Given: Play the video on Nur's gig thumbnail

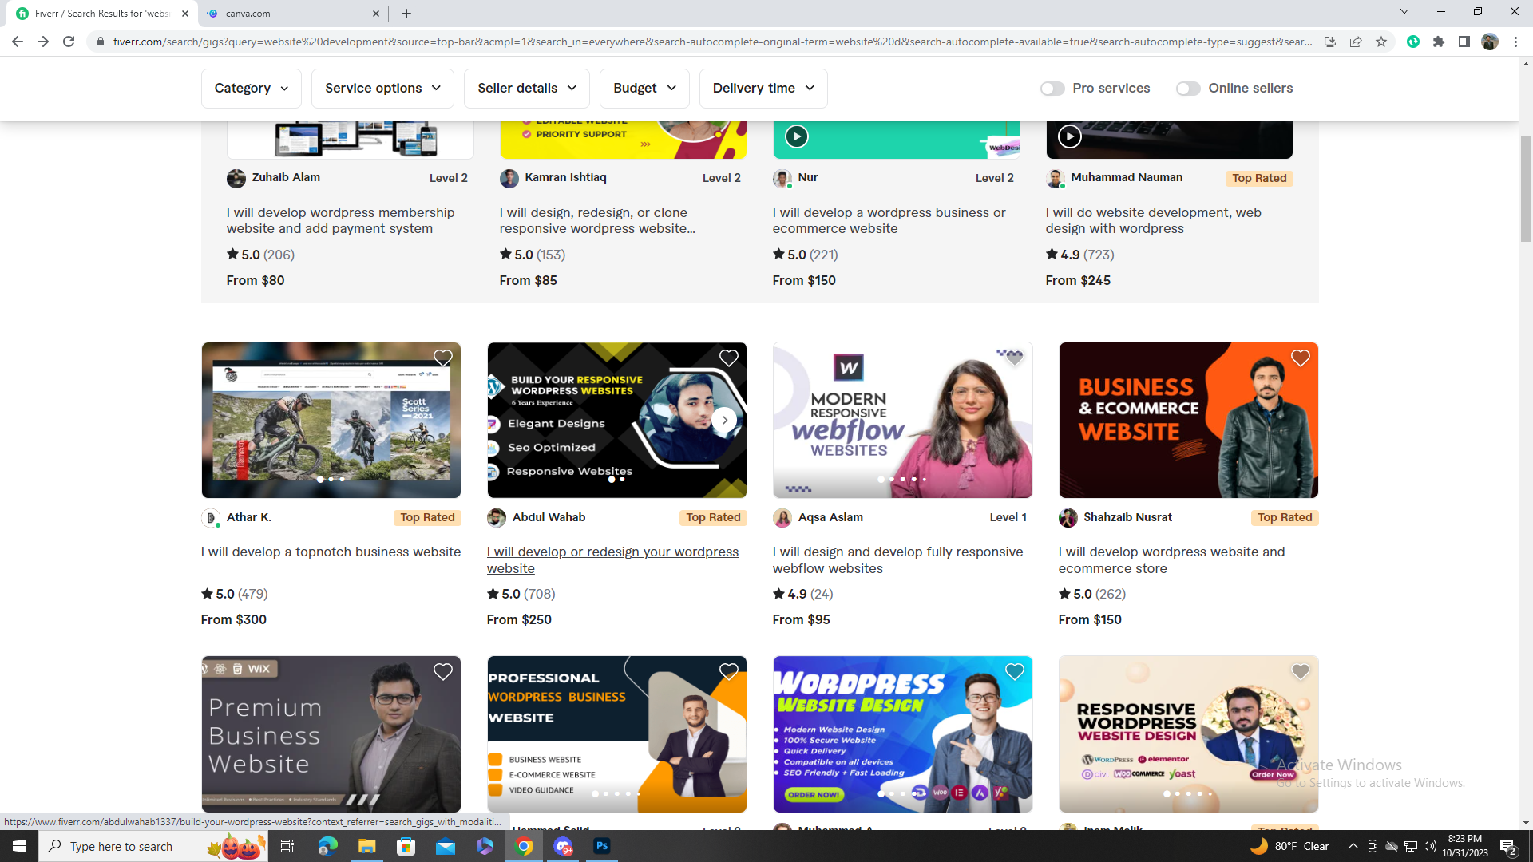Looking at the screenshot, I should point(796,136).
